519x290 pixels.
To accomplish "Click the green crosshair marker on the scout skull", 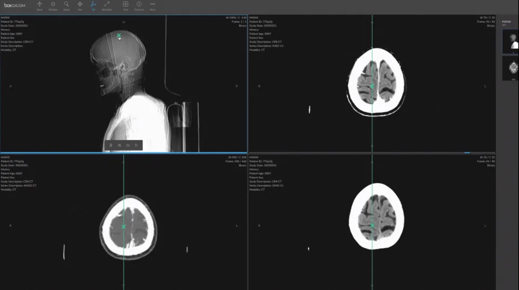I will [119, 36].
